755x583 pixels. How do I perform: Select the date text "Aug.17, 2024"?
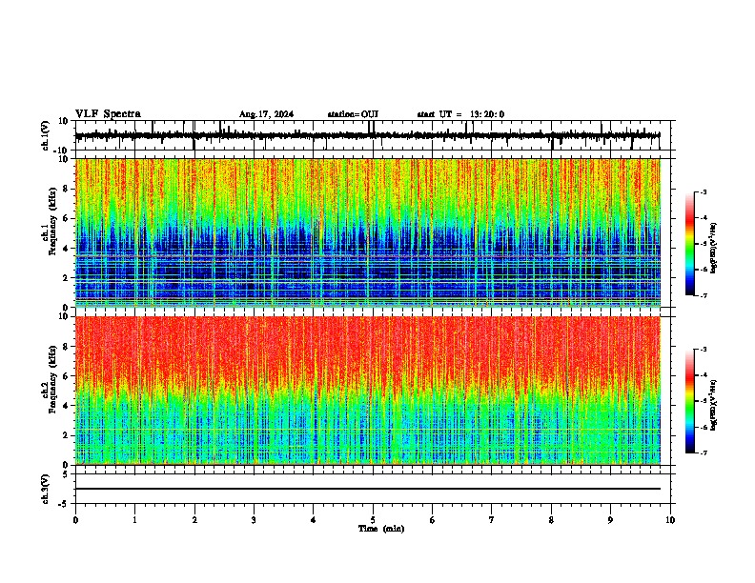(x=266, y=114)
